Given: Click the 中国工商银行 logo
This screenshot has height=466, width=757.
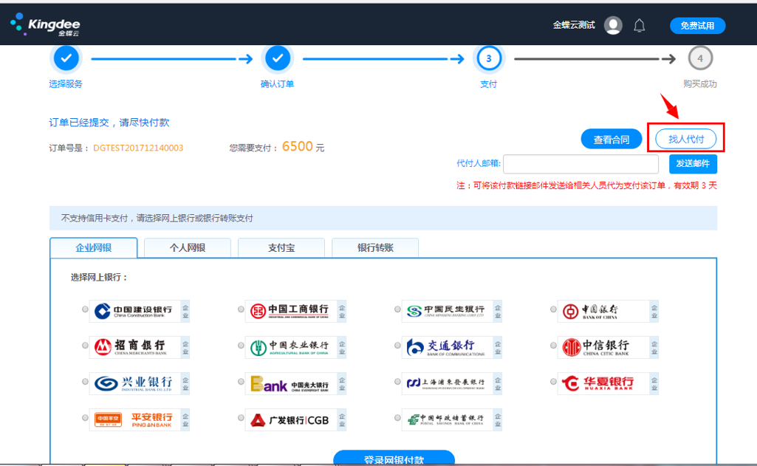Looking at the screenshot, I should [x=295, y=311].
